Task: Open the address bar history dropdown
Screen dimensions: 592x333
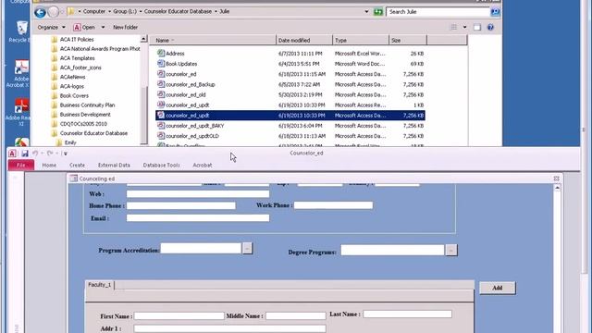Action: [366, 12]
